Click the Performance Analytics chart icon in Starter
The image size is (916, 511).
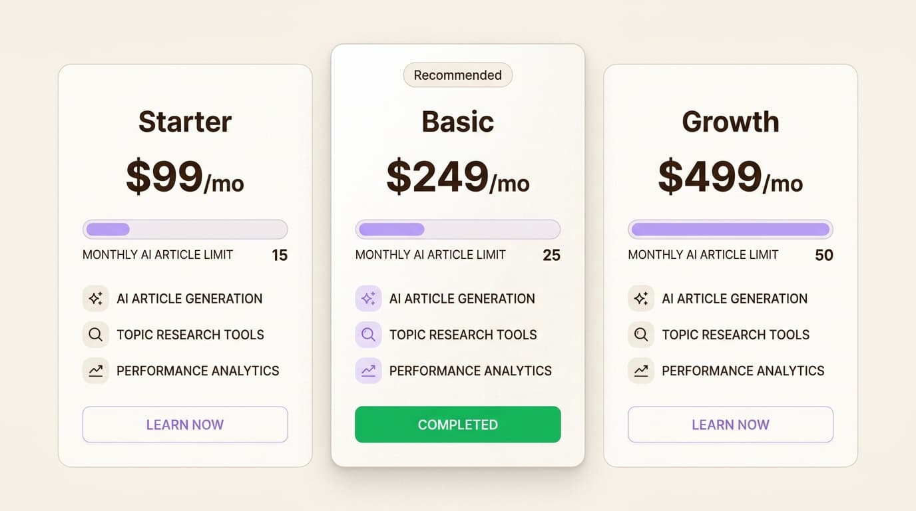[x=95, y=371]
